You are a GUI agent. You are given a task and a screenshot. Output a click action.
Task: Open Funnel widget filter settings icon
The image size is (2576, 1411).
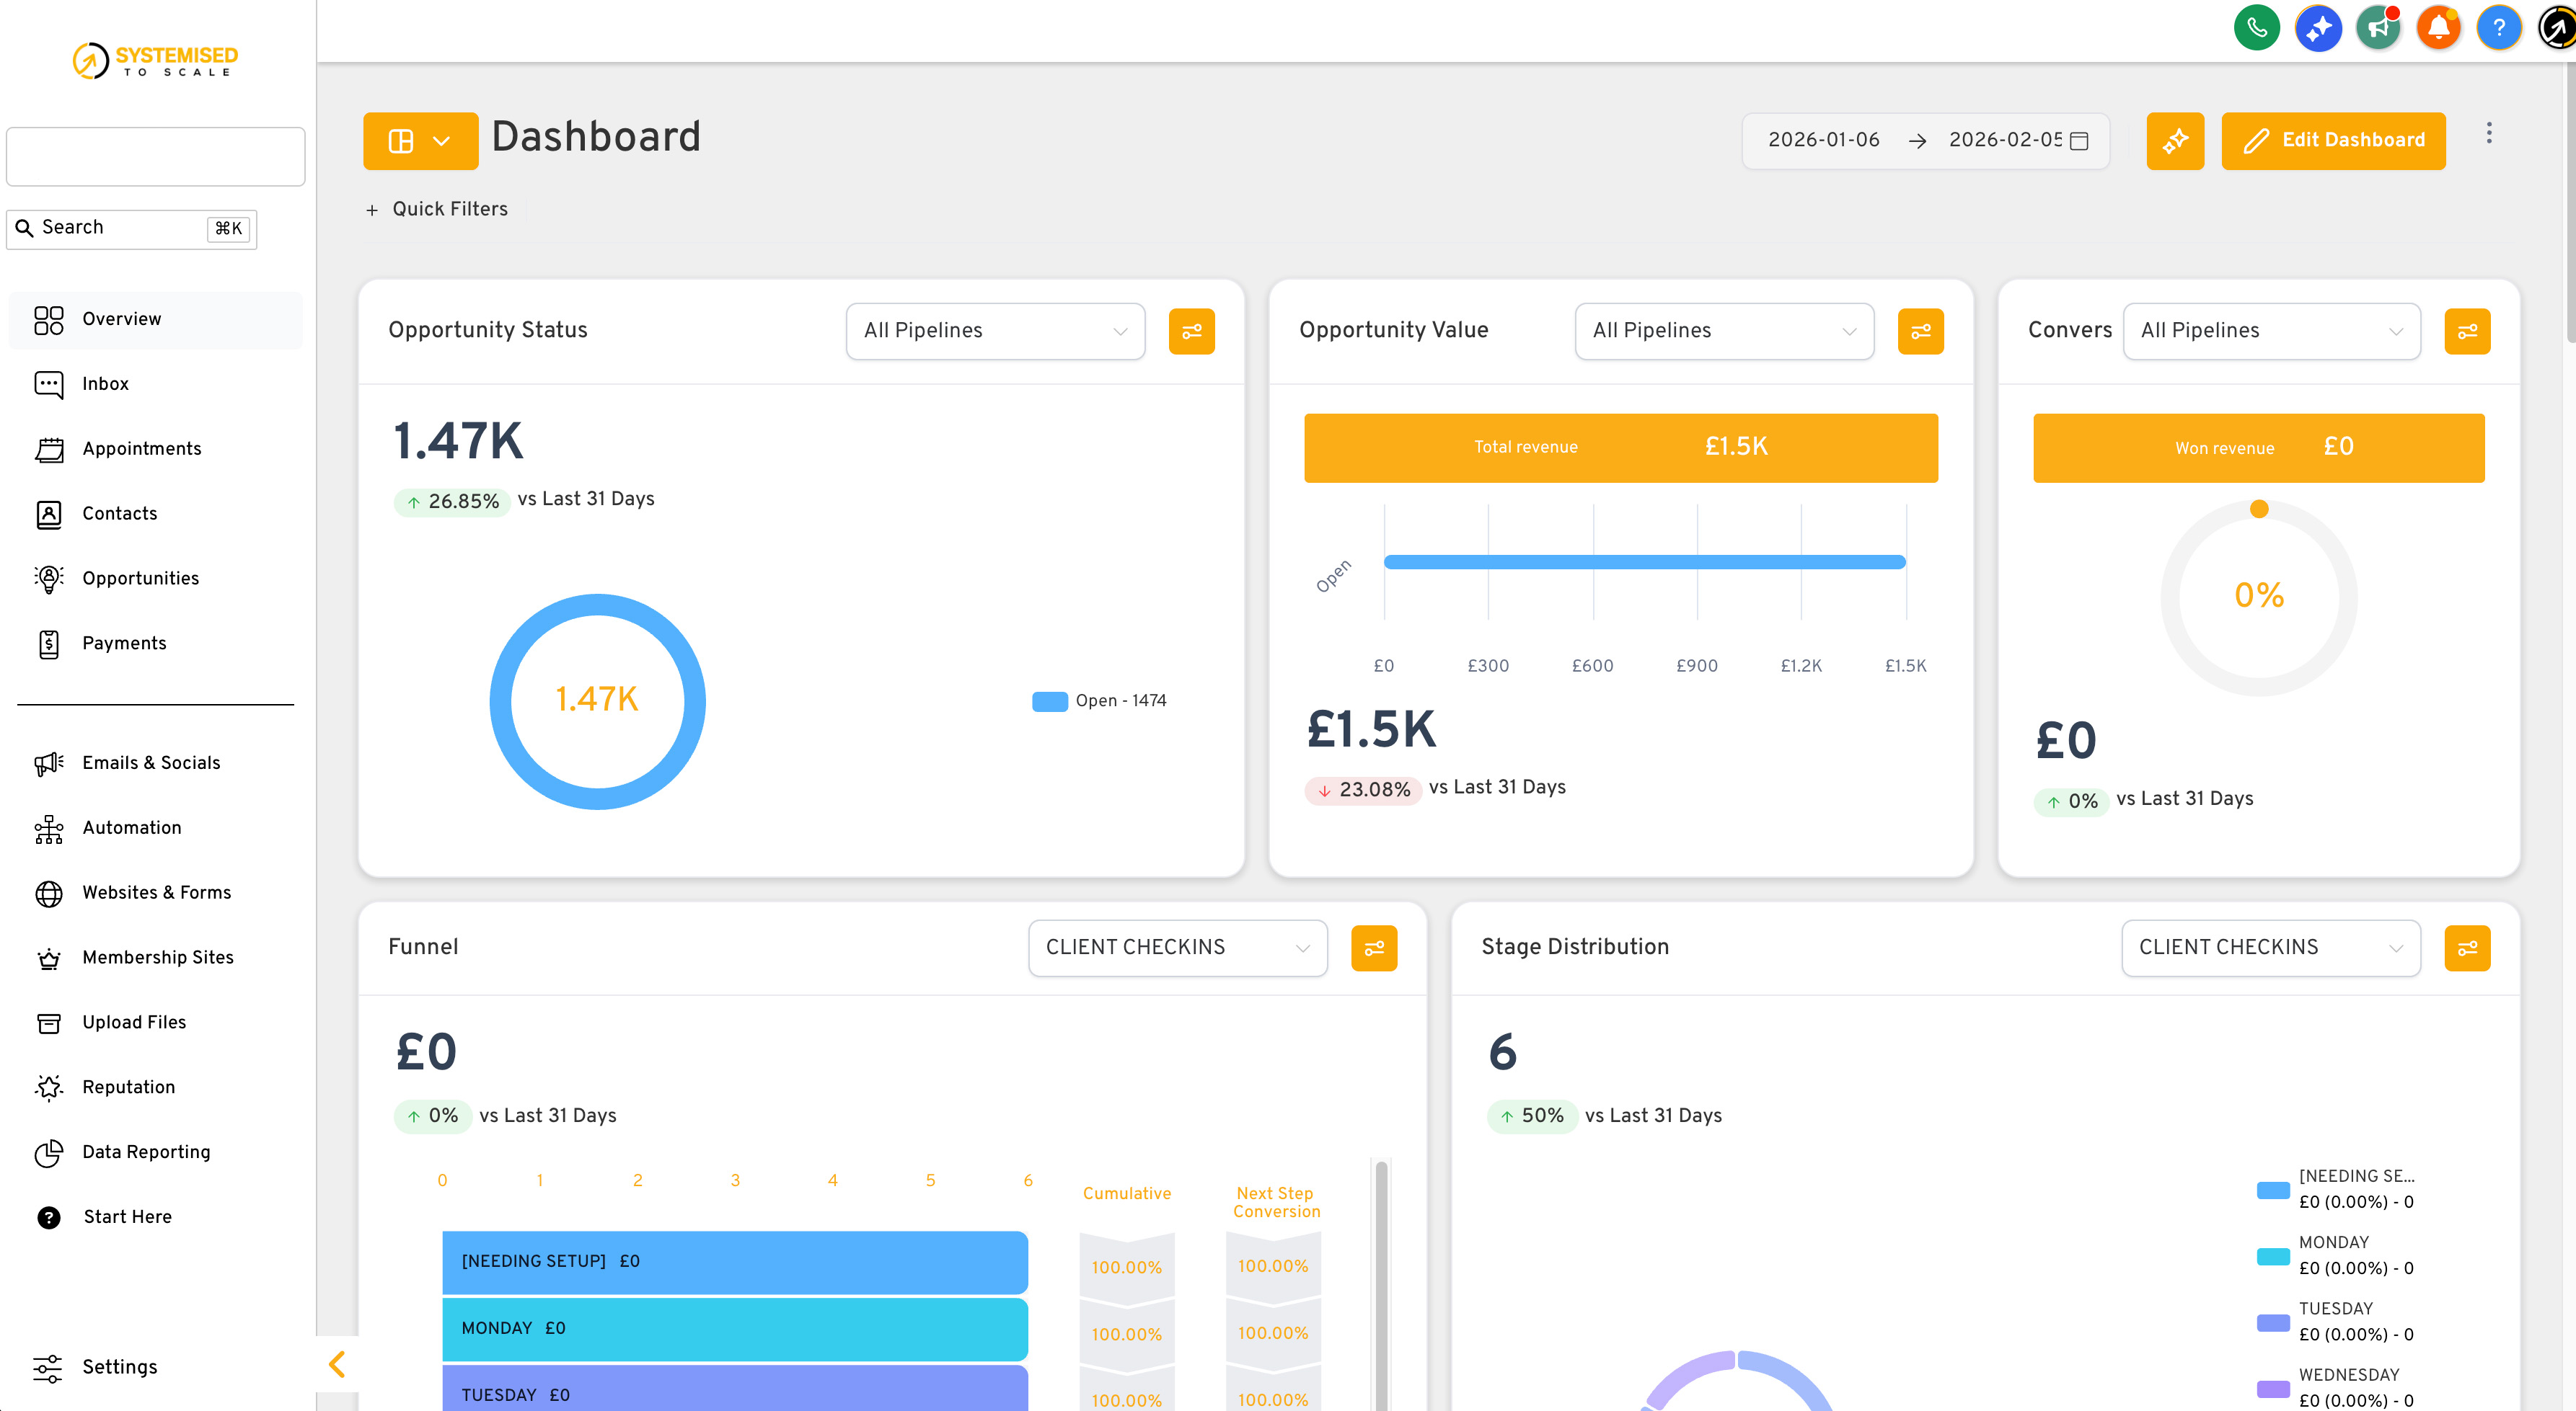[1373, 948]
